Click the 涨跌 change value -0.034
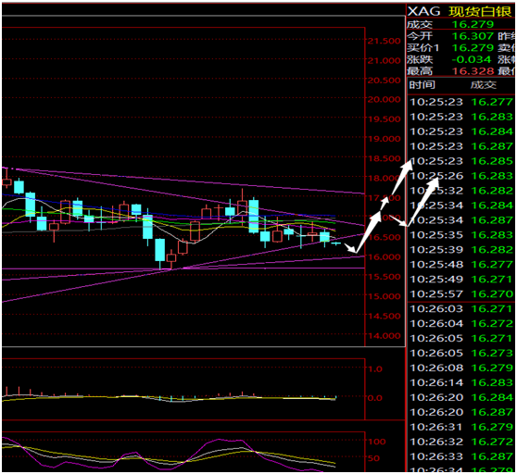The width and height of the screenshot is (517, 474). pyautogui.click(x=472, y=59)
